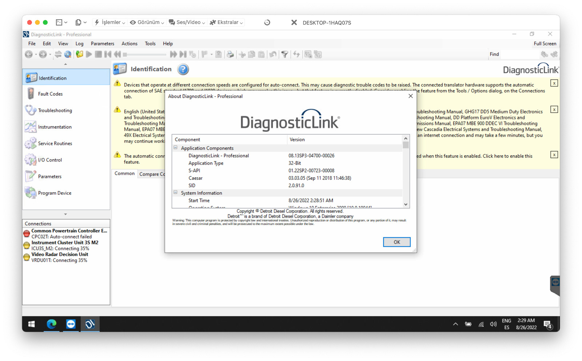Click the open log folder toolbar icon
The width and height of the screenshot is (582, 361).
tap(79, 54)
